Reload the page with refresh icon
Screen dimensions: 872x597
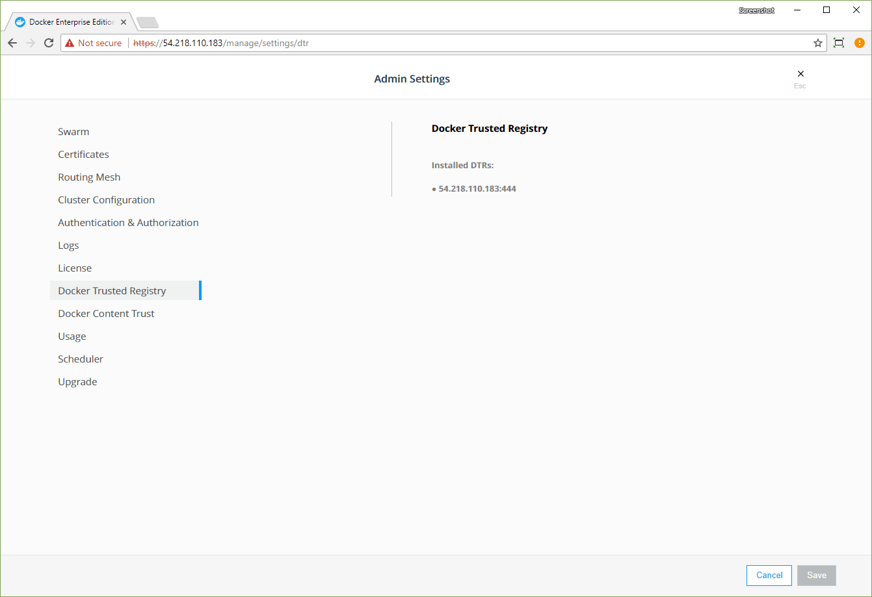click(49, 43)
